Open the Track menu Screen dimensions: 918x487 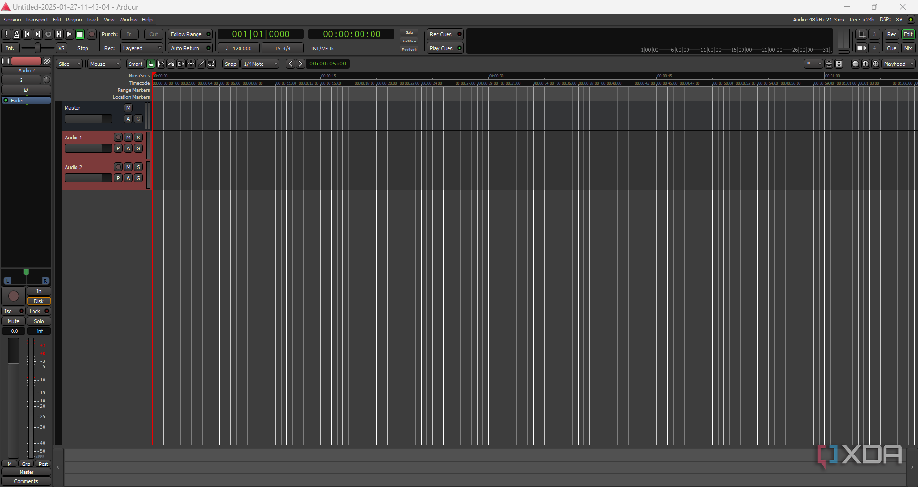(93, 20)
